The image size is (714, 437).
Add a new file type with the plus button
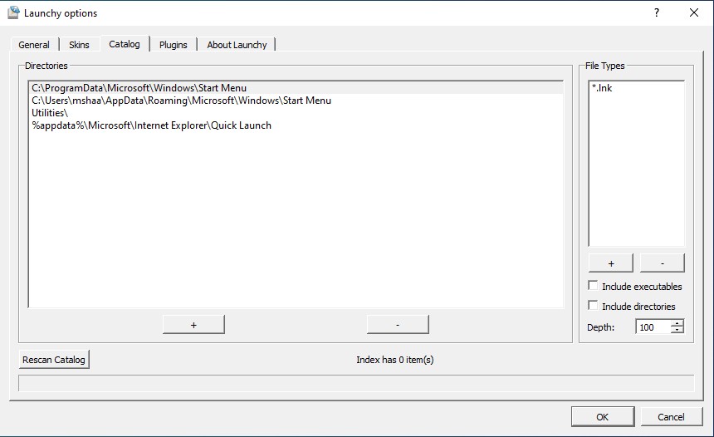tap(610, 263)
